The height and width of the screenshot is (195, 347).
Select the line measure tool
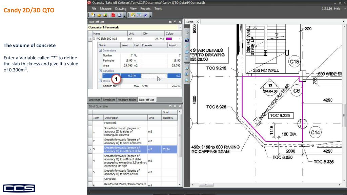[187, 46]
